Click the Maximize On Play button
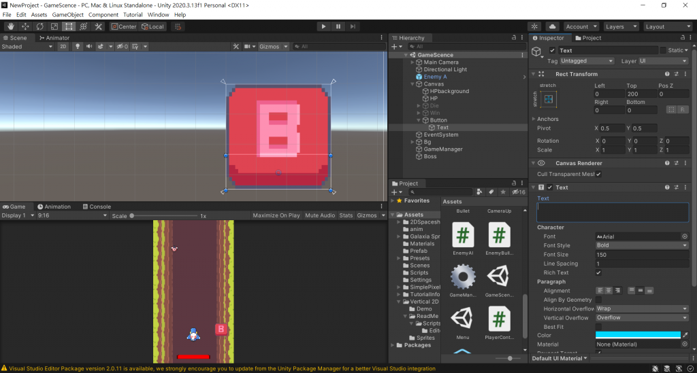 [276, 215]
